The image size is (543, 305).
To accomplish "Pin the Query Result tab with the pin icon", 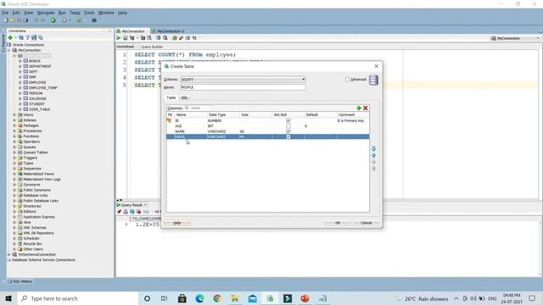I will (119, 212).
